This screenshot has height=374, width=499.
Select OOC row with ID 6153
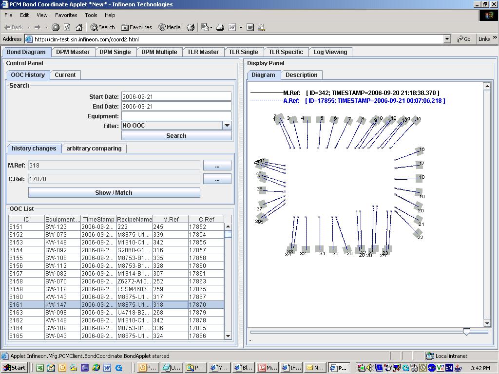(116, 243)
